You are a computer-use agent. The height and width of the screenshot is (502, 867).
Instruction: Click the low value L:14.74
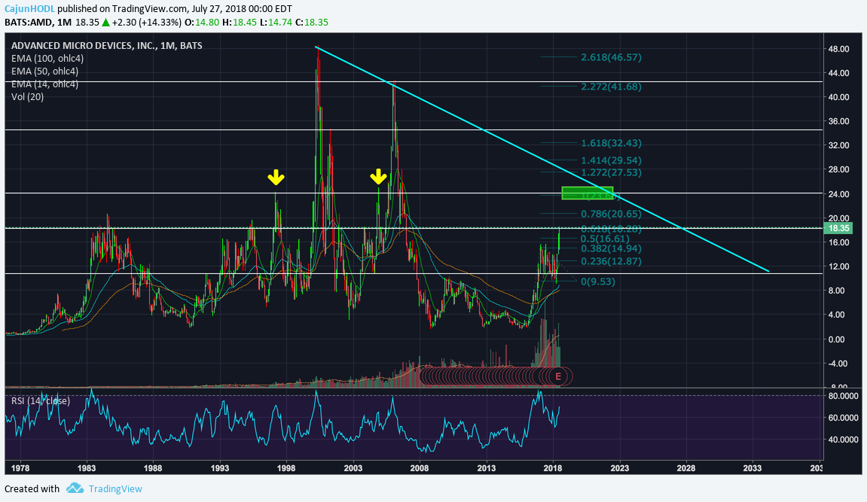276,23
